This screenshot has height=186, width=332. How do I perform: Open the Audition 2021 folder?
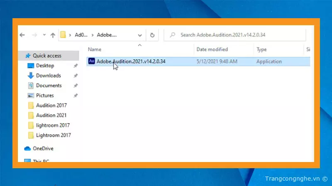coord(51,115)
